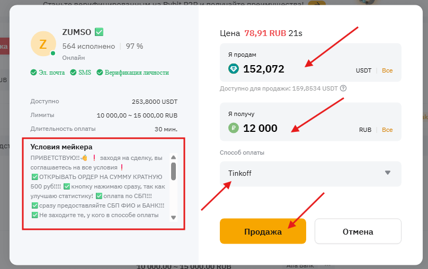Viewport: 428px width, 269px height.
Task: Click the SMS verification checkmark
Action: (x=74, y=73)
